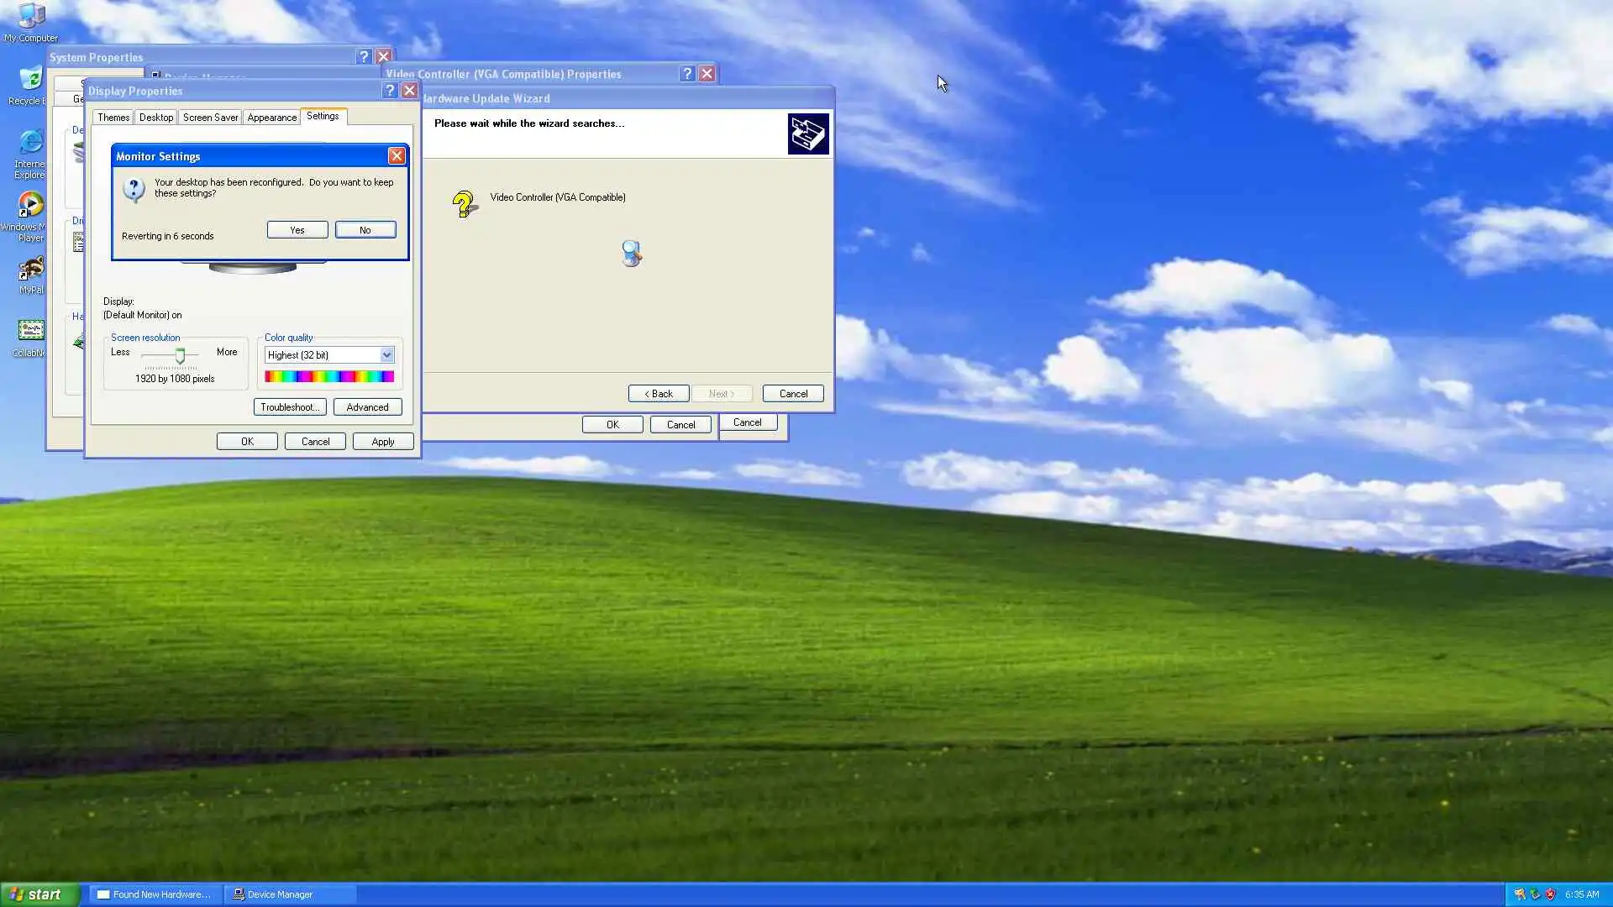1613x907 pixels.
Task: Click the Safely Remove Hardware tray icon
Action: [1535, 894]
